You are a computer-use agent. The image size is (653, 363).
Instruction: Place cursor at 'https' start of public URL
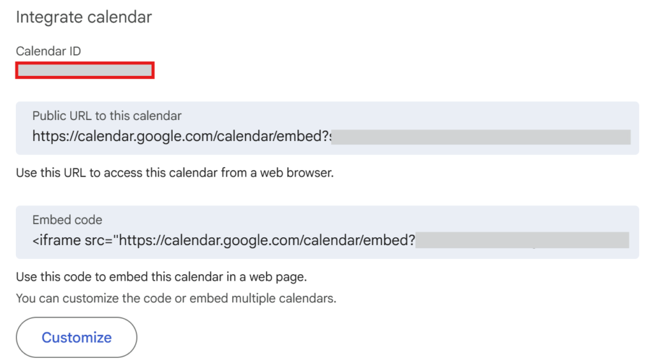click(x=33, y=137)
